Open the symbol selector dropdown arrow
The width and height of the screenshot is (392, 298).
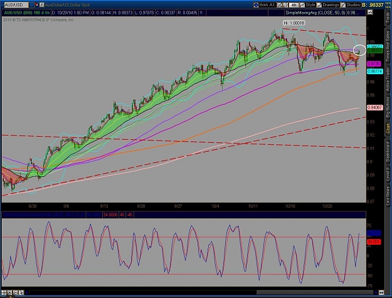(x=31, y=5)
